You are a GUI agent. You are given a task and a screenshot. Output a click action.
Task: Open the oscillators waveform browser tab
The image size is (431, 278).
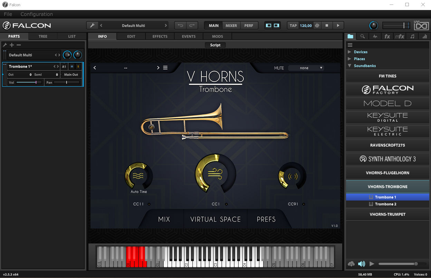[x=375, y=36]
